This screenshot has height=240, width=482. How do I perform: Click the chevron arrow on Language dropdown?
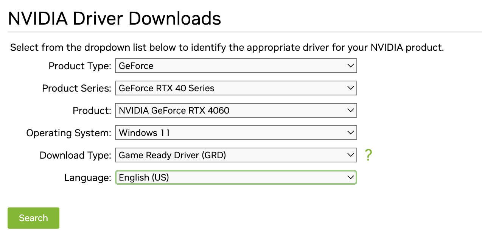[350, 178]
